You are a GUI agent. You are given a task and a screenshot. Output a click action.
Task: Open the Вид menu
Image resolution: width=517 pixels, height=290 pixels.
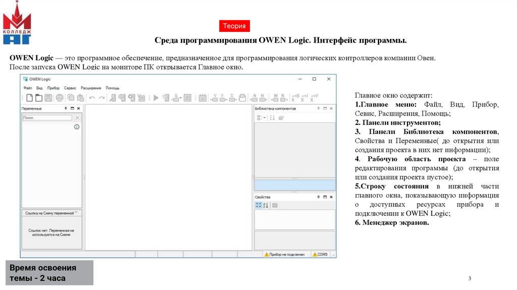39,88
